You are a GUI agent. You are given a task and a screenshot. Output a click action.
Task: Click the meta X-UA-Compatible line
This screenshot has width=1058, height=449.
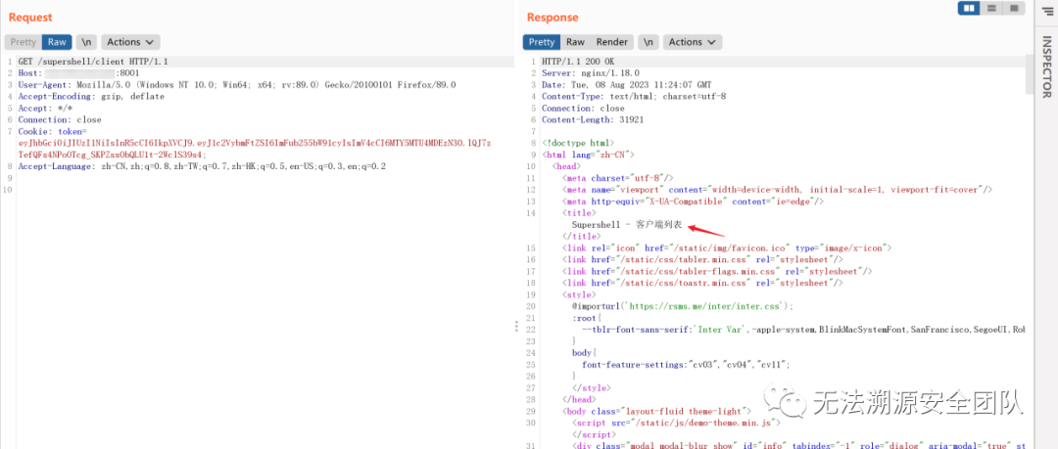pos(693,201)
